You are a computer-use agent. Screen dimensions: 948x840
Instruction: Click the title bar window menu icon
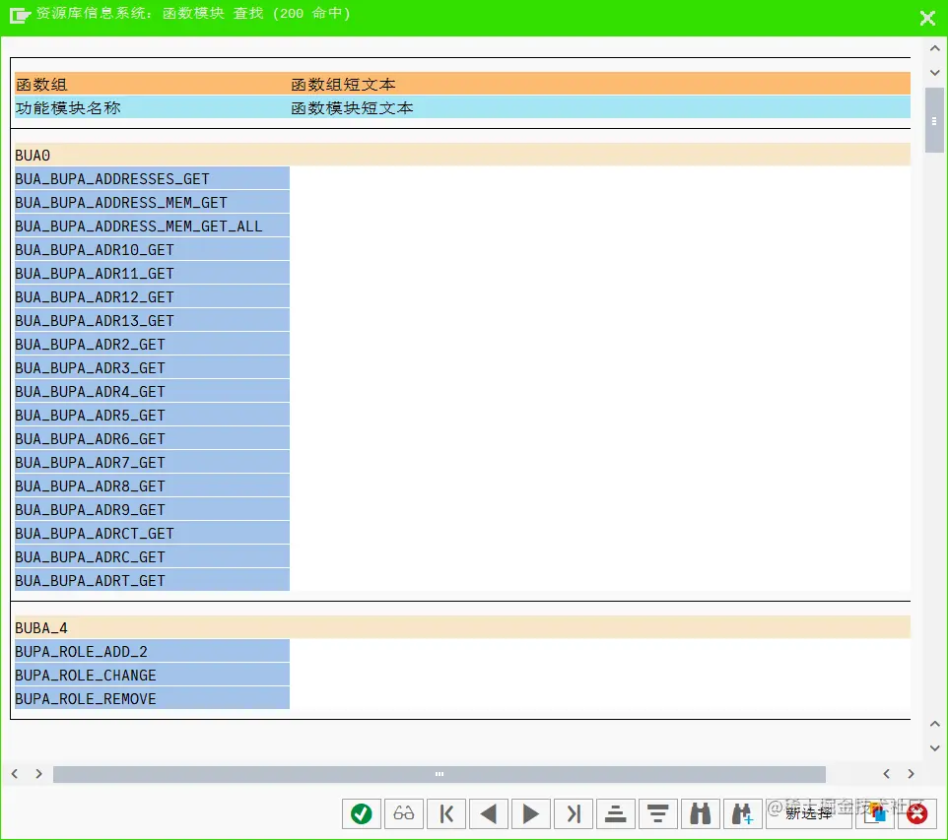[20, 15]
